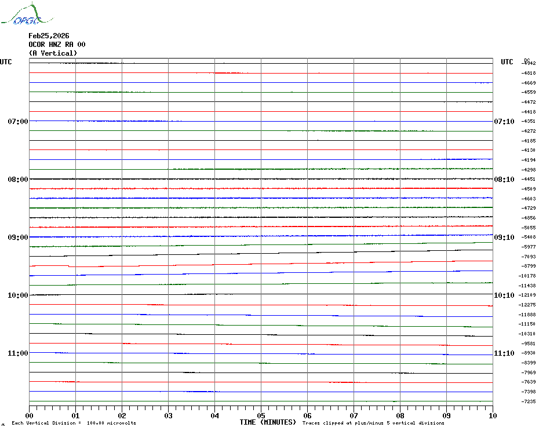Viewport: 539px width, 431px height.
Task: Select the -4942 offset value
Action: (529, 63)
